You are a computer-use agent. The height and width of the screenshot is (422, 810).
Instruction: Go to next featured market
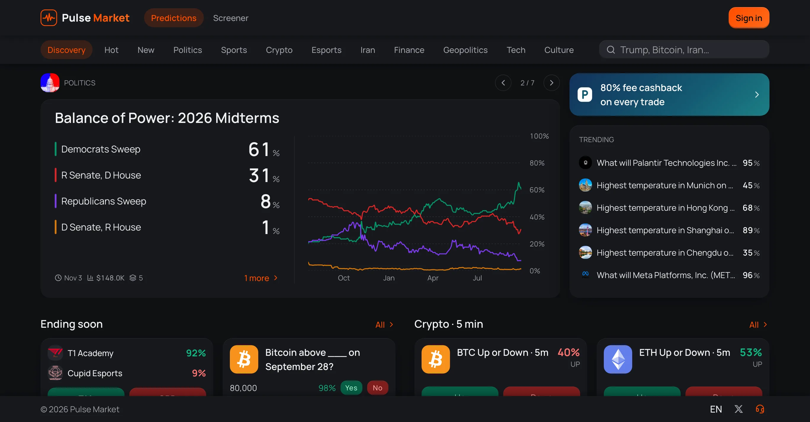551,83
